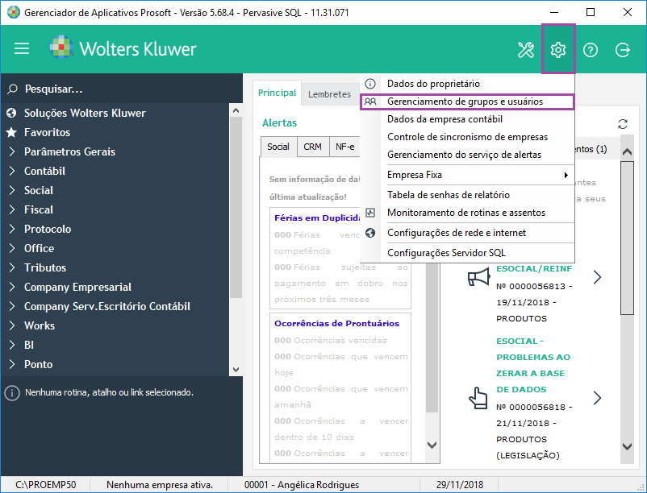The height and width of the screenshot is (493, 647).
Task: Click arrow next to ESOCIAL PROBLEMAS item
Action: (597, 398)
